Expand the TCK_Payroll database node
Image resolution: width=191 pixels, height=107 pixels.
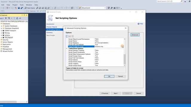click(x=1, y=37)
